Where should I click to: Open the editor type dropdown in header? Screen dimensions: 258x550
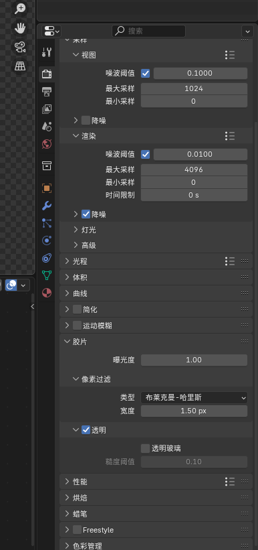click(x=51, y=31)
